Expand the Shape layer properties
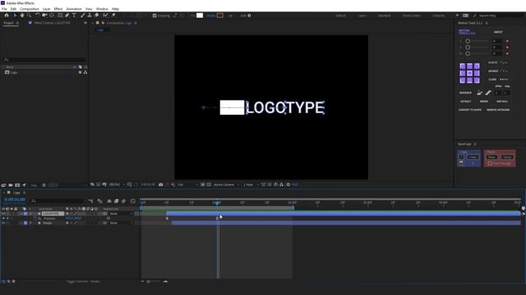This screenshot has width=526, height=295. (21, 223)
